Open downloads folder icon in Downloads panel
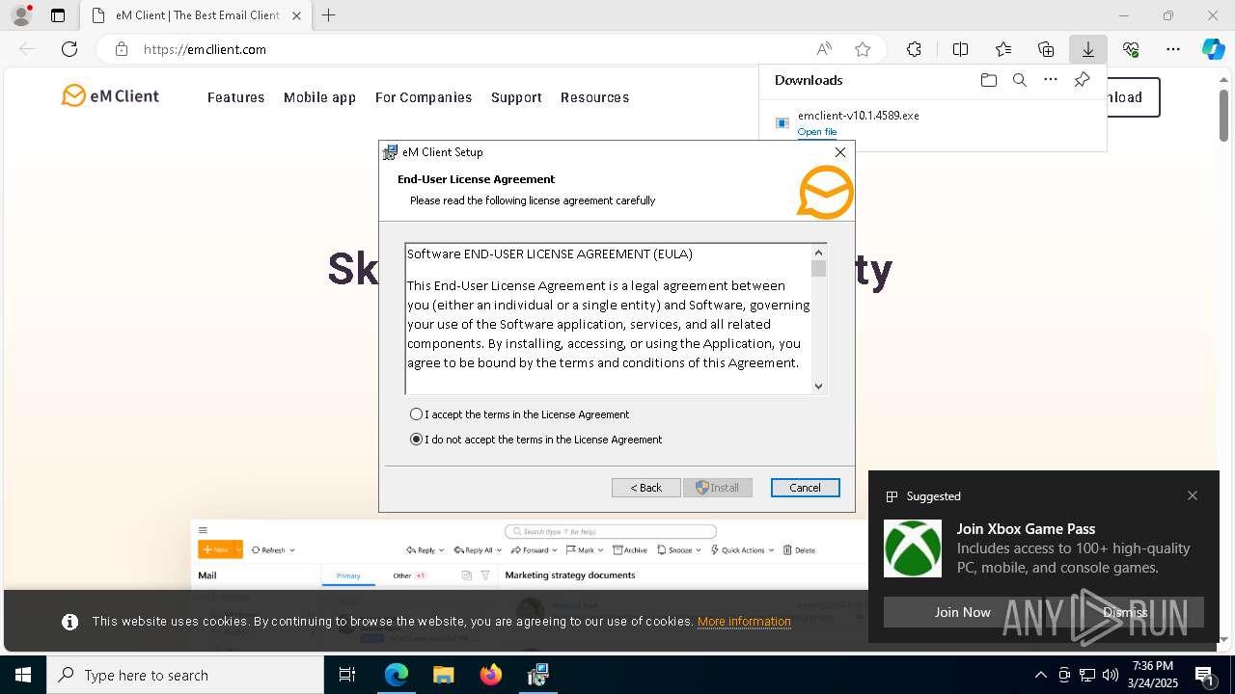 coord(988,80)
